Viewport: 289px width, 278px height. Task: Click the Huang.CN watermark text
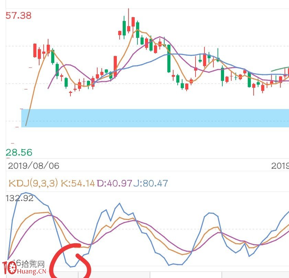click(x=32, y=271)
